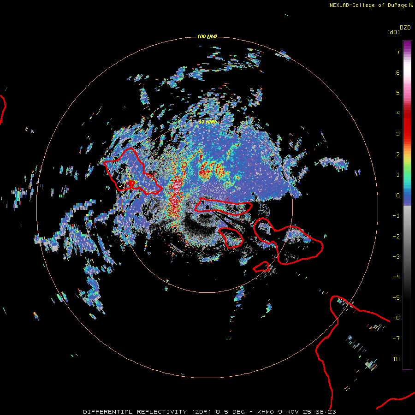Click the -1 scale label
Viewport: 415px width, 415px height.
click(396, 216)
